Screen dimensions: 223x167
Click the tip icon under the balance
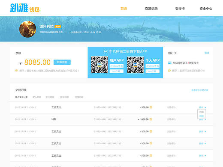tap(16, 71)
